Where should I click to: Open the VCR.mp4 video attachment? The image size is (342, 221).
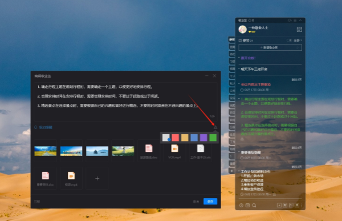[x=175, y=151]
